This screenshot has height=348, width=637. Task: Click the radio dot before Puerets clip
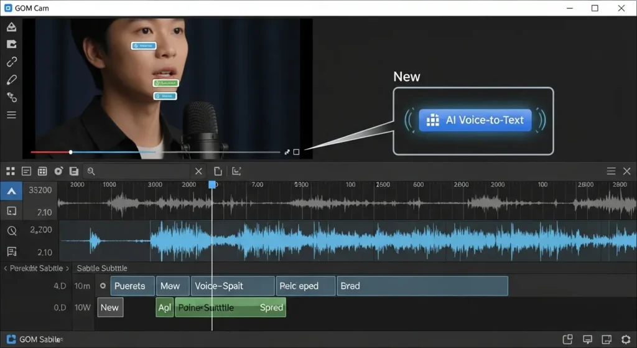pyautogui.click(x=103, y=286)
